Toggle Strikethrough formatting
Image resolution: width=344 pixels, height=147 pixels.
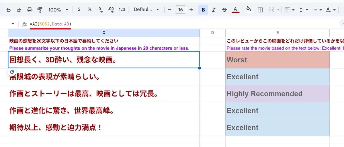pyautogui.click(x=224, y=10)
